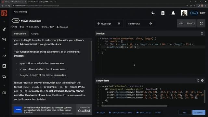Collapse the function fold arrow at line 1

(x=100, y=39)
